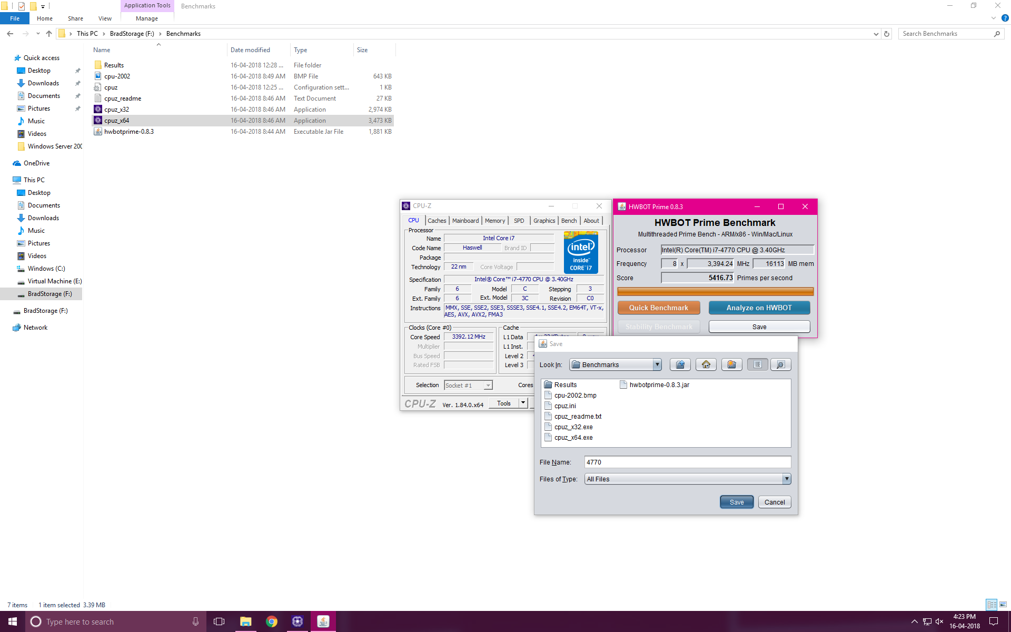The height and width of the screenshot is (632, 1011).
Task: Switch Save dialog to list view
Action: [x=757, y=364]
